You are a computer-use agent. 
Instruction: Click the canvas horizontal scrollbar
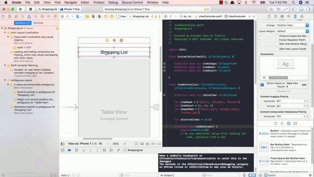98,139
